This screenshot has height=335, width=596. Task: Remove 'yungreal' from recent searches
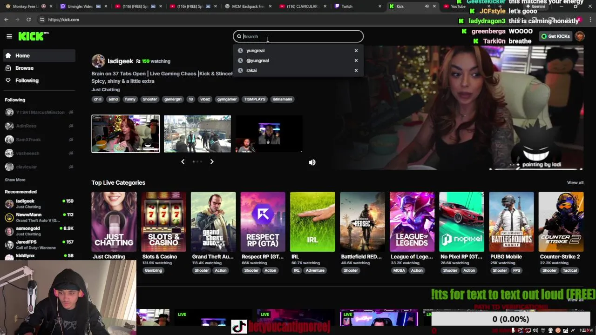coord(356,50)
